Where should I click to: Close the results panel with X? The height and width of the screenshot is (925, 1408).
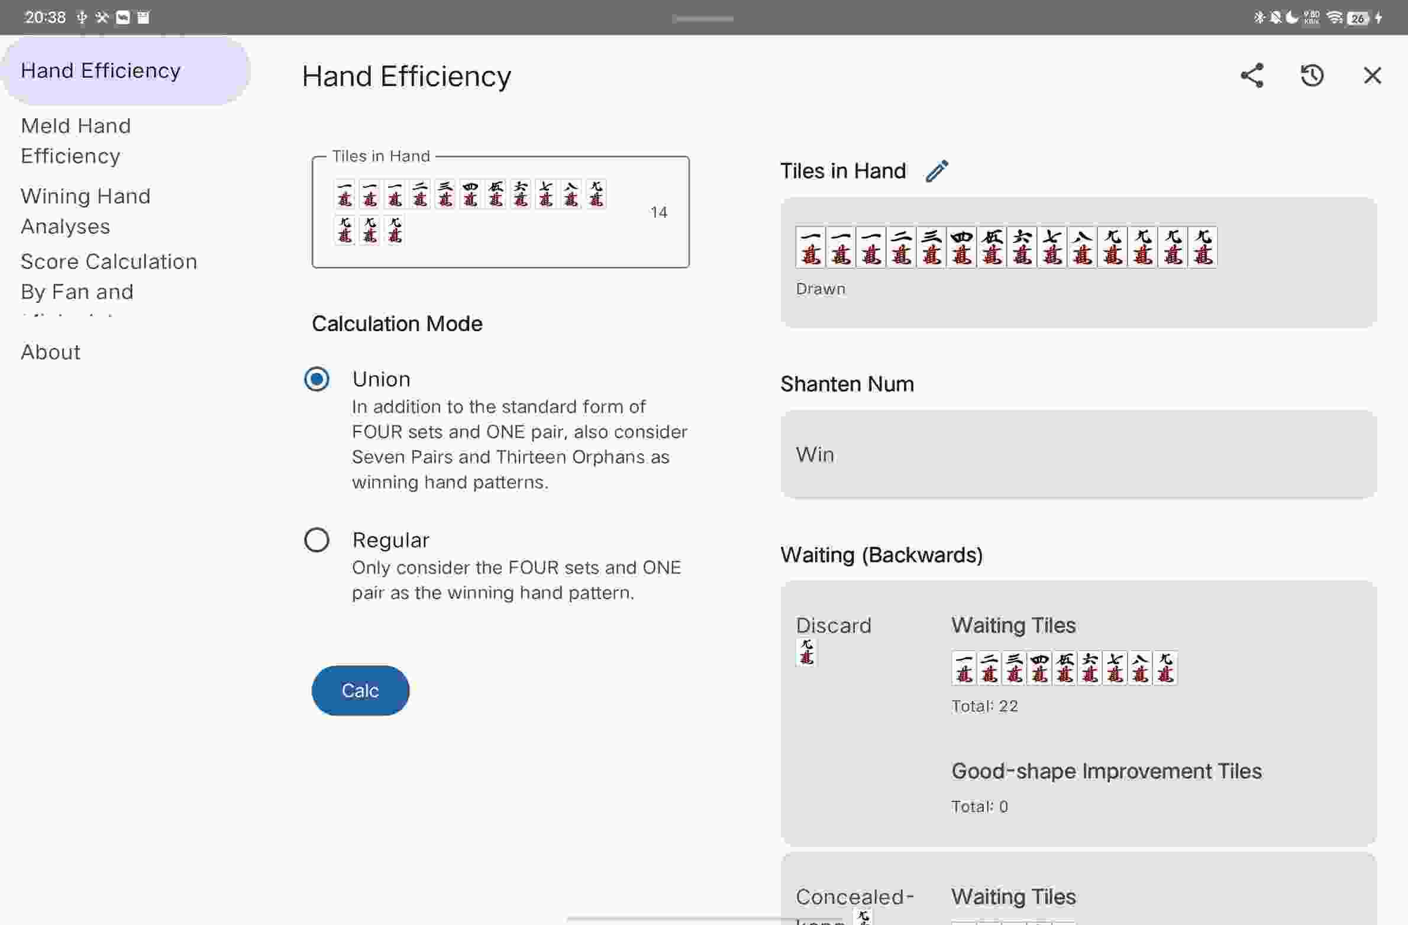(1372, 76)
